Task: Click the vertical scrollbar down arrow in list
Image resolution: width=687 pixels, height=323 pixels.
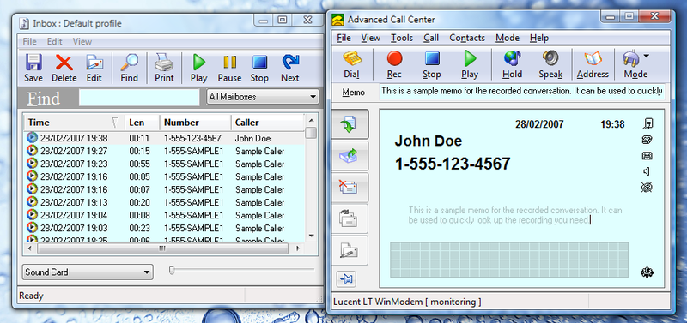Action: click(x=311, y=235)
